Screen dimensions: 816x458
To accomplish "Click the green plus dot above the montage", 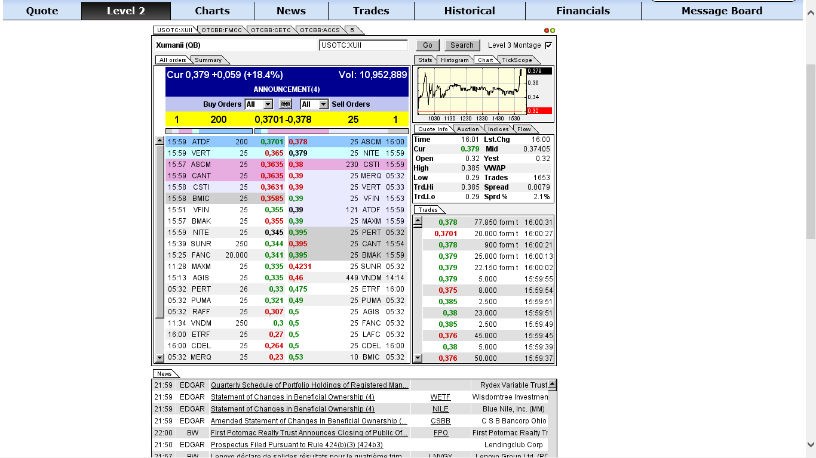I will tap(553, 30).
